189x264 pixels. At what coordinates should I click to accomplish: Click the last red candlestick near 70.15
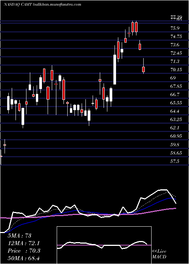143,69
